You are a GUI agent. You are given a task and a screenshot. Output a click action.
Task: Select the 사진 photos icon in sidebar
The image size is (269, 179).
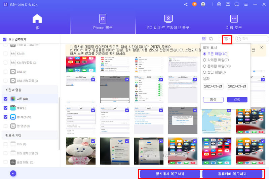(13, 99)
